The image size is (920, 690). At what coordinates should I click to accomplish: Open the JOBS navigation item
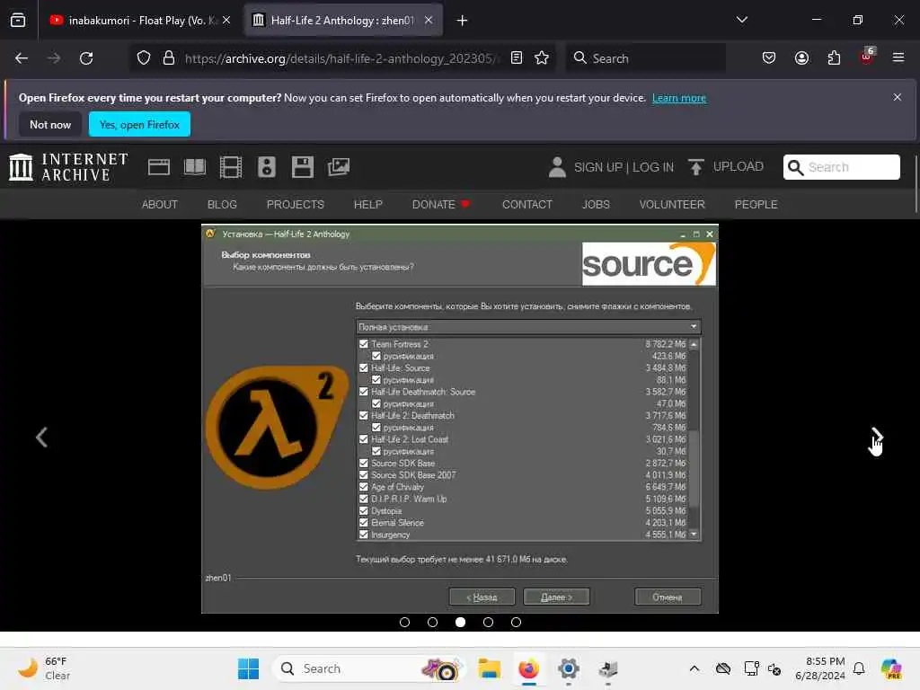point(596,204)
